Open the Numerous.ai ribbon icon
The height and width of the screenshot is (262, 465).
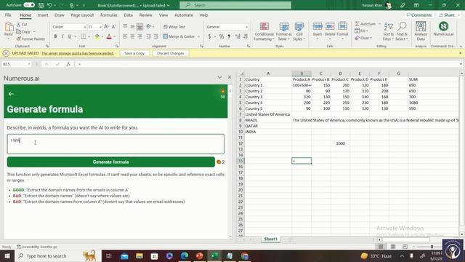(443, 29)
